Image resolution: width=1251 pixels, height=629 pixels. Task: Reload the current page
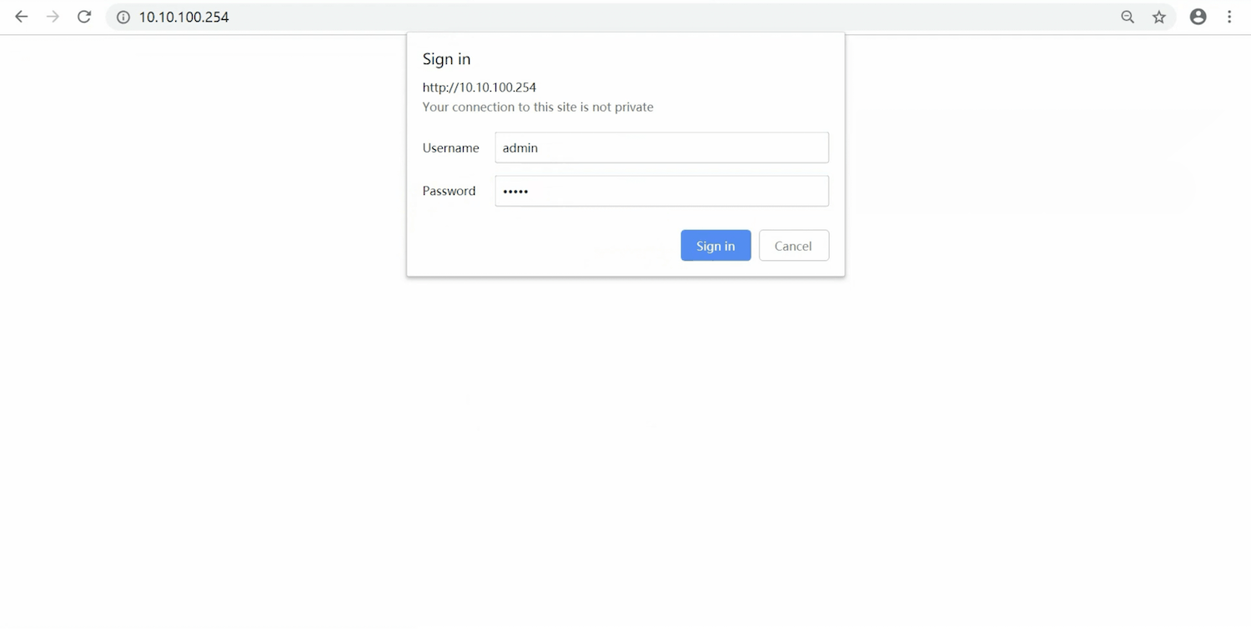tap(84, 17)
